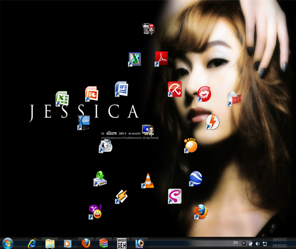Open the DVD with film strip shortcut
The width and height of the screenshot is (296, 249).
[x=234, y=99]
